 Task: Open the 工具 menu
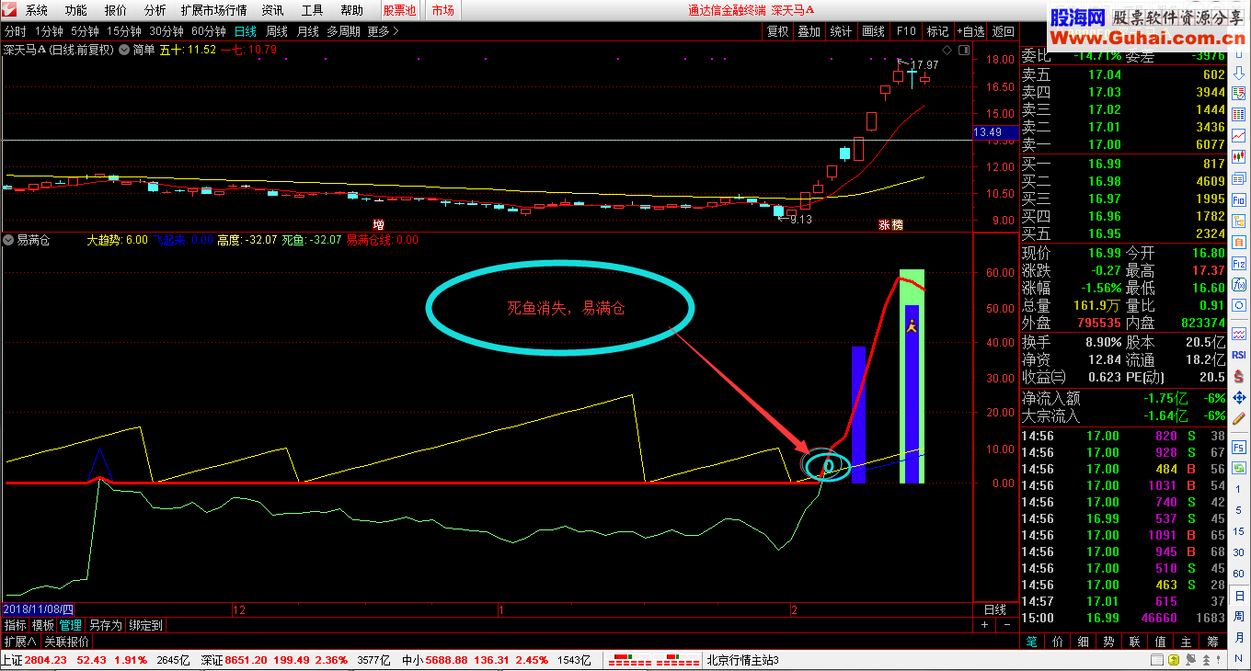(313, 10)
